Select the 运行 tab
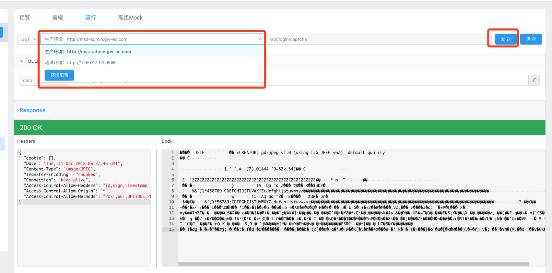The width and height of the screenshot is (552, 273). [91, 17]
